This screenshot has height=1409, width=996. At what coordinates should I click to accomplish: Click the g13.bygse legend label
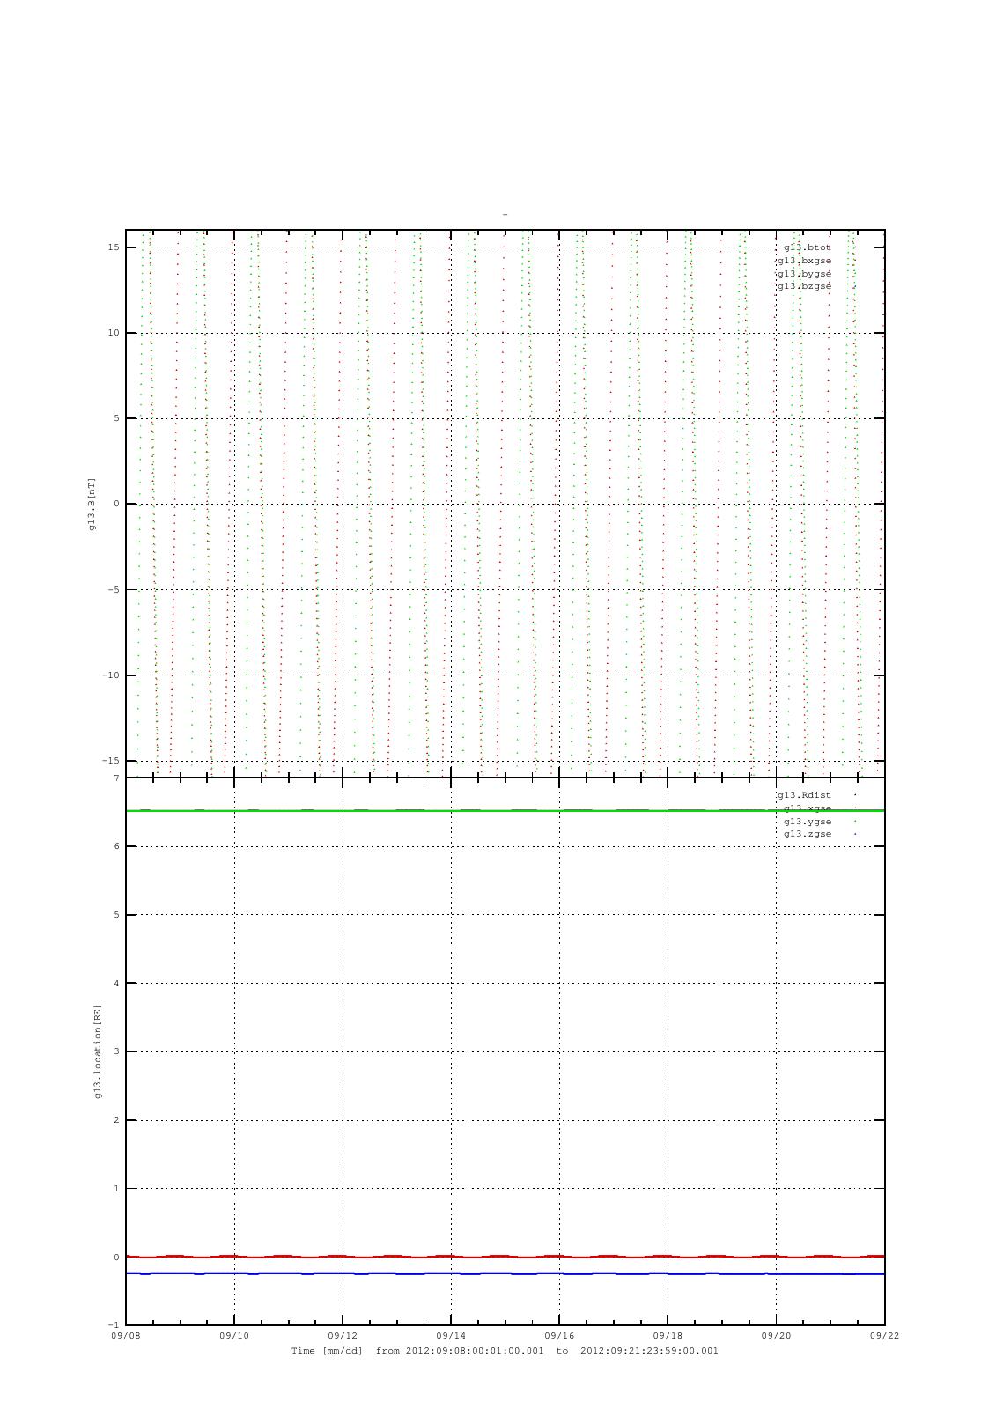[x=803, y=274]
